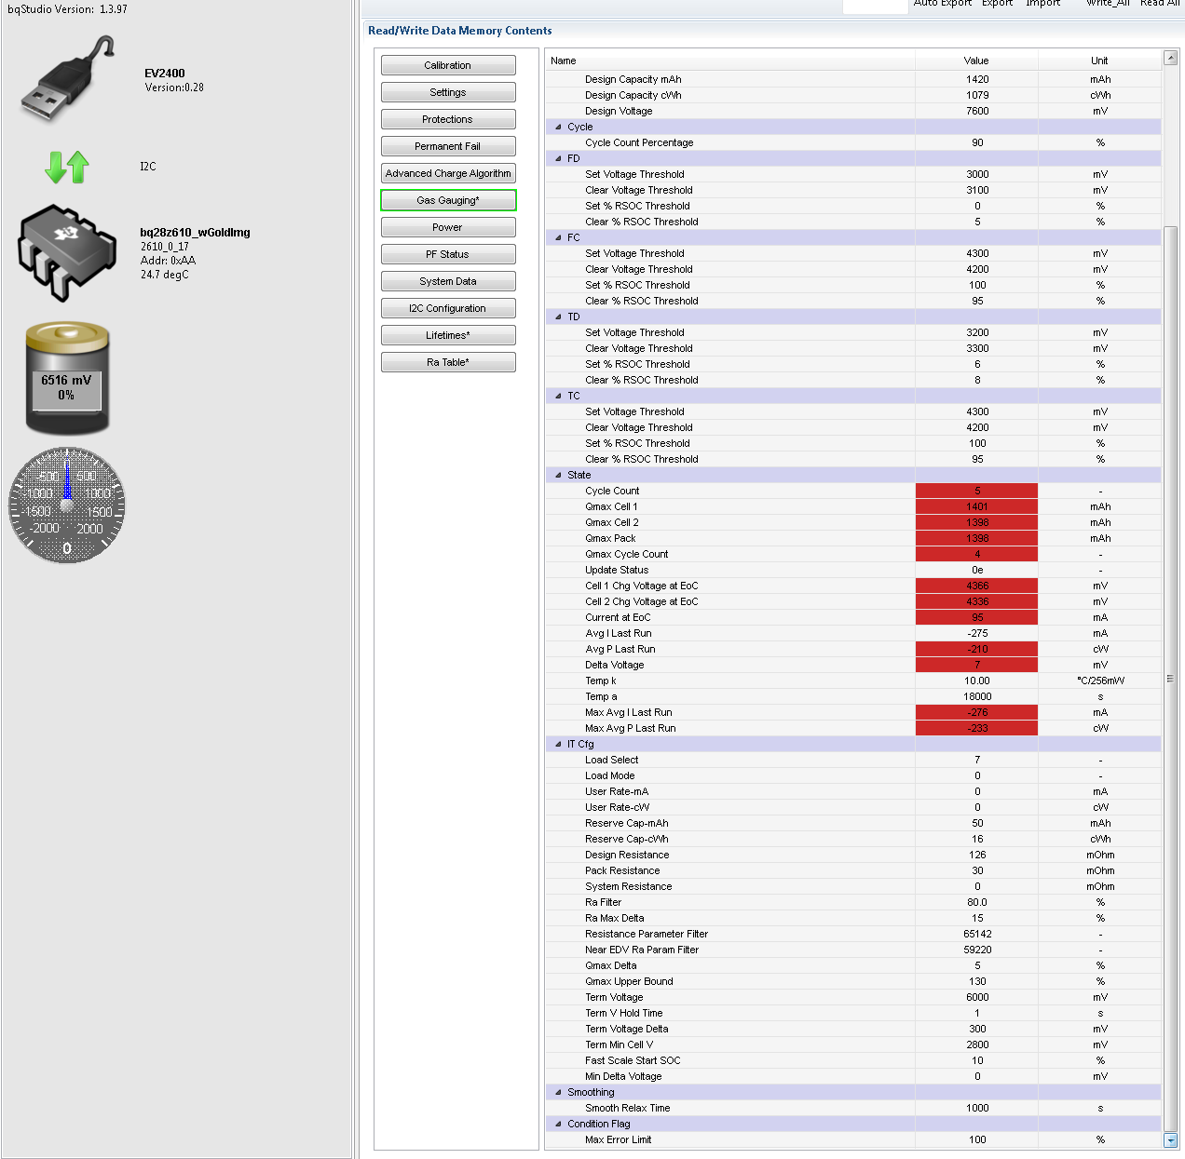Viewport: 1185px width, 1159px height.
Task: Click the green I2C communication arrows icon
Action: click(x=67, y=167)
